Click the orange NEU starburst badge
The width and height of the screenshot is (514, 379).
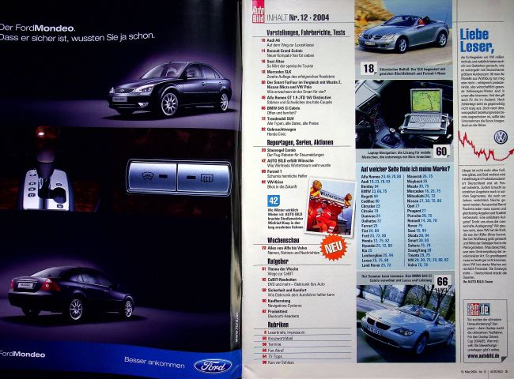pyautogui.click(x=338, y=246)
